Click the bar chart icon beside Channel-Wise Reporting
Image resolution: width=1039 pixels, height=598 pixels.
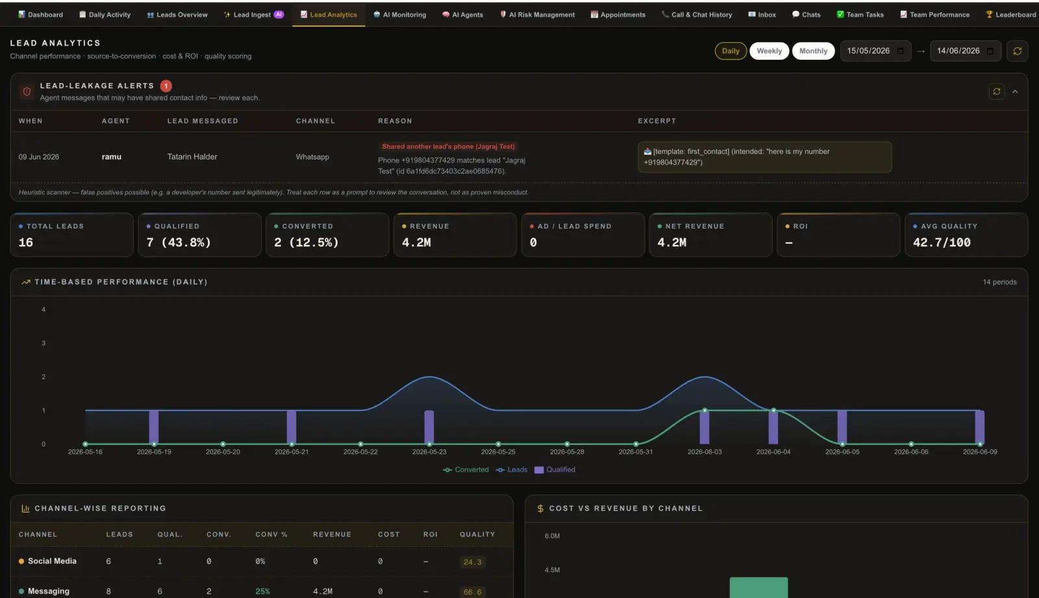[26, 508]
